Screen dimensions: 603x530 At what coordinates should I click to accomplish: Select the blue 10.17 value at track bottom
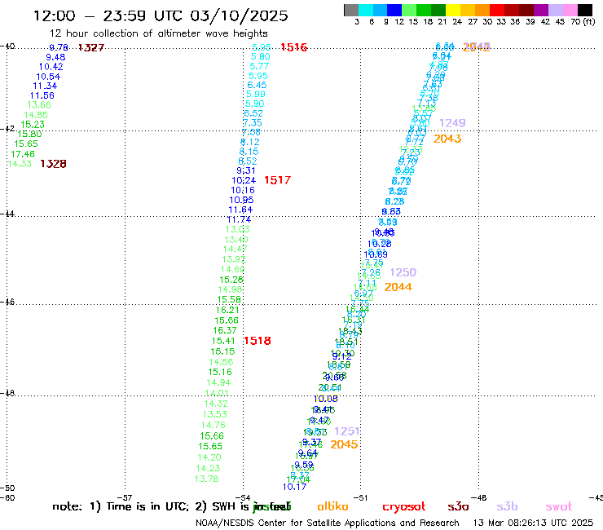pyautogui.click(x=294, y=487)
